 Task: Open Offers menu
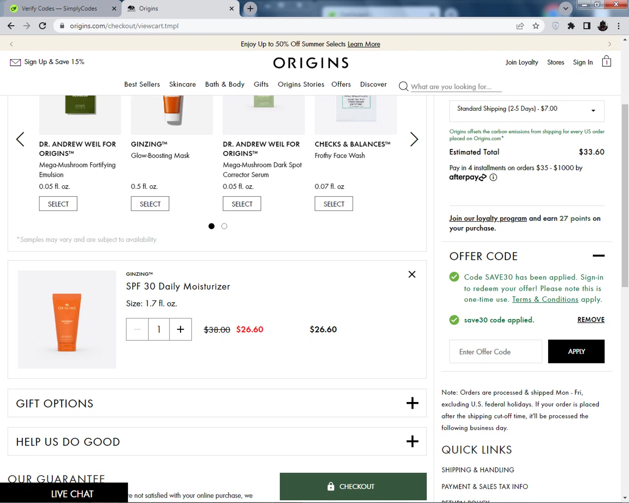341,84
